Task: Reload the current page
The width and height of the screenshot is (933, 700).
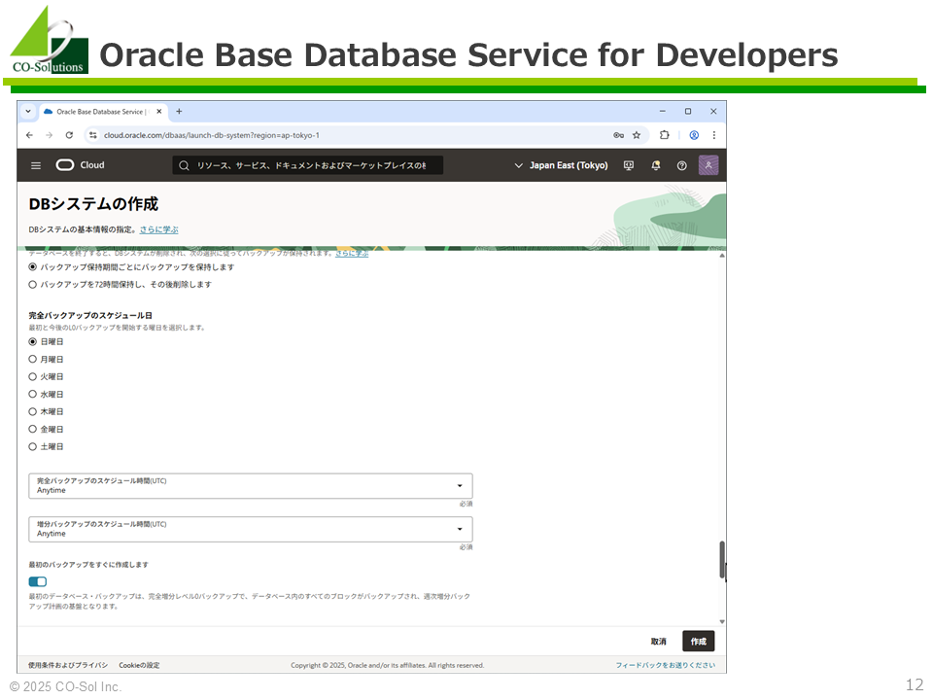Action: tap(69, 135)
